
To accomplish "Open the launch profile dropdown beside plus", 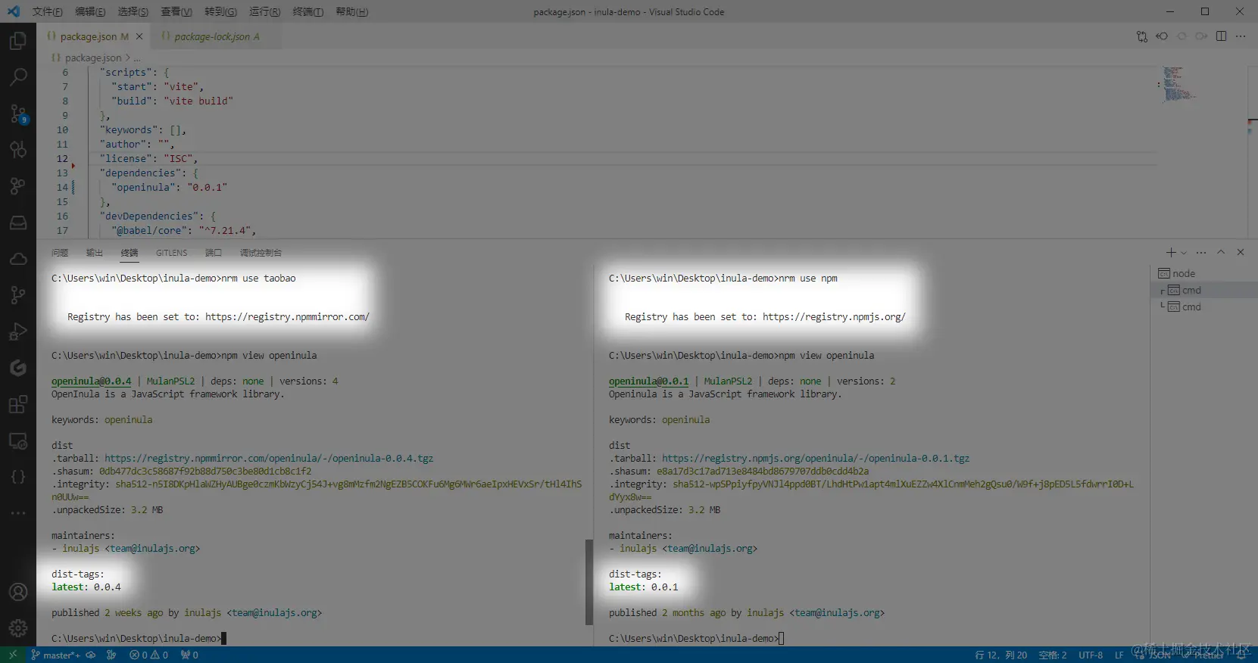I will click(1184, 252).
